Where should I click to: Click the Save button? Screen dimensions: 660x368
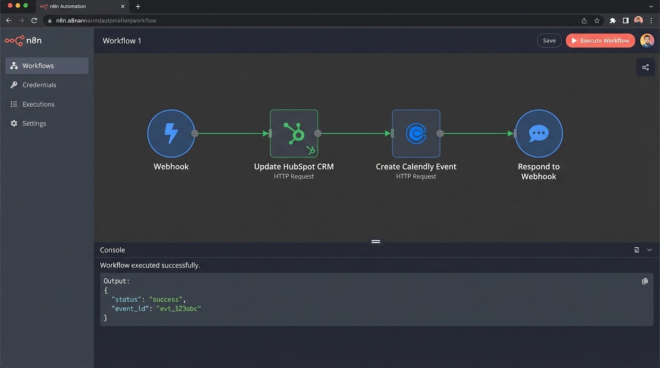(x=549, y=41)
